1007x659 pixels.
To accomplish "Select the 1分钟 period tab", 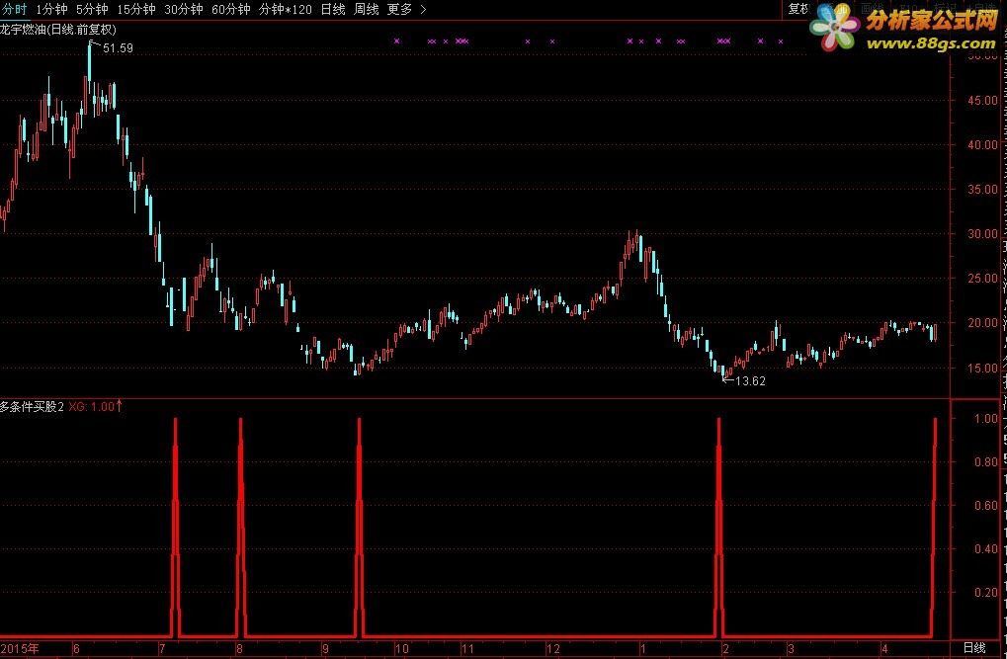I will 51,9.
